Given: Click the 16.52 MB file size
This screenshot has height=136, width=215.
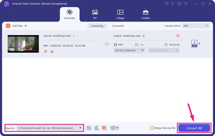Looking at the screenshot, I should point(80,46).
